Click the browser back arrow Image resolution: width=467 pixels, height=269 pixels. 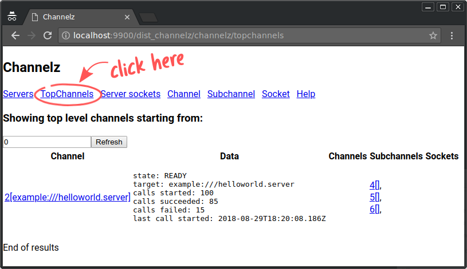tap(15, 35)
